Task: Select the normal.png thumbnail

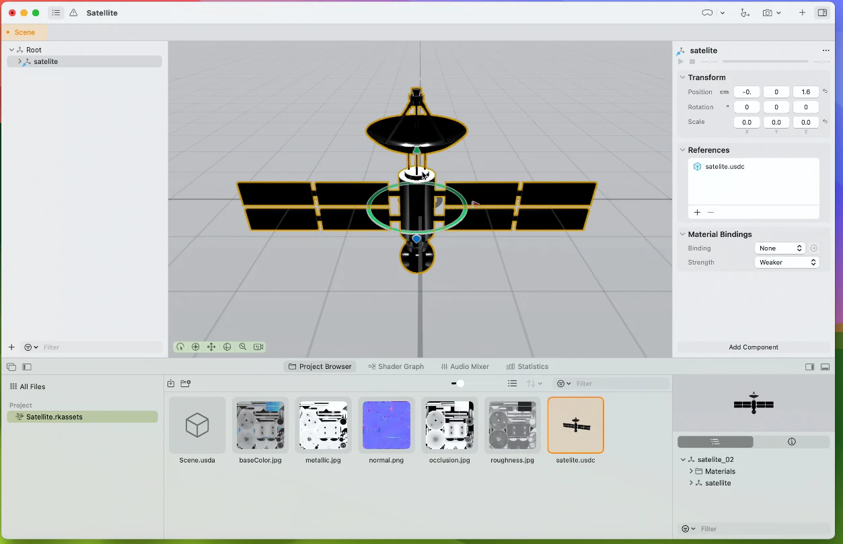Action: click(x=387, y=425)
